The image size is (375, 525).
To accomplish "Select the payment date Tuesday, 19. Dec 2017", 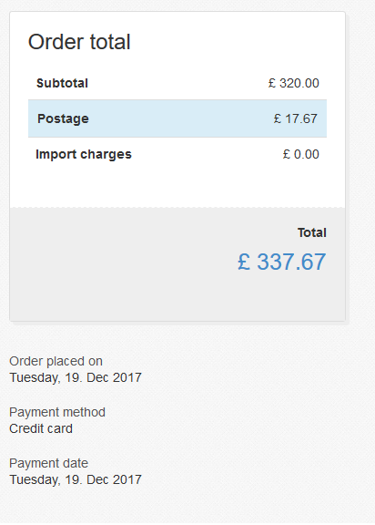I will click(x=76, y=479).
